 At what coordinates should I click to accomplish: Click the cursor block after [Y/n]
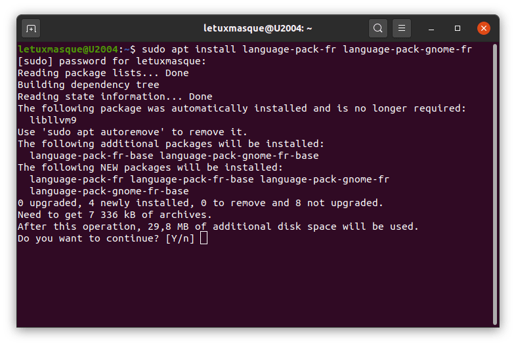click(204, 238)
